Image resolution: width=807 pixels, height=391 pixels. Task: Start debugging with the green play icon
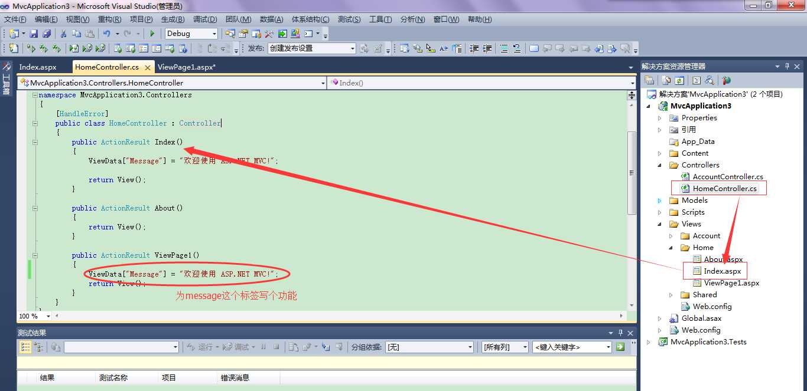(x=152, y=34)
